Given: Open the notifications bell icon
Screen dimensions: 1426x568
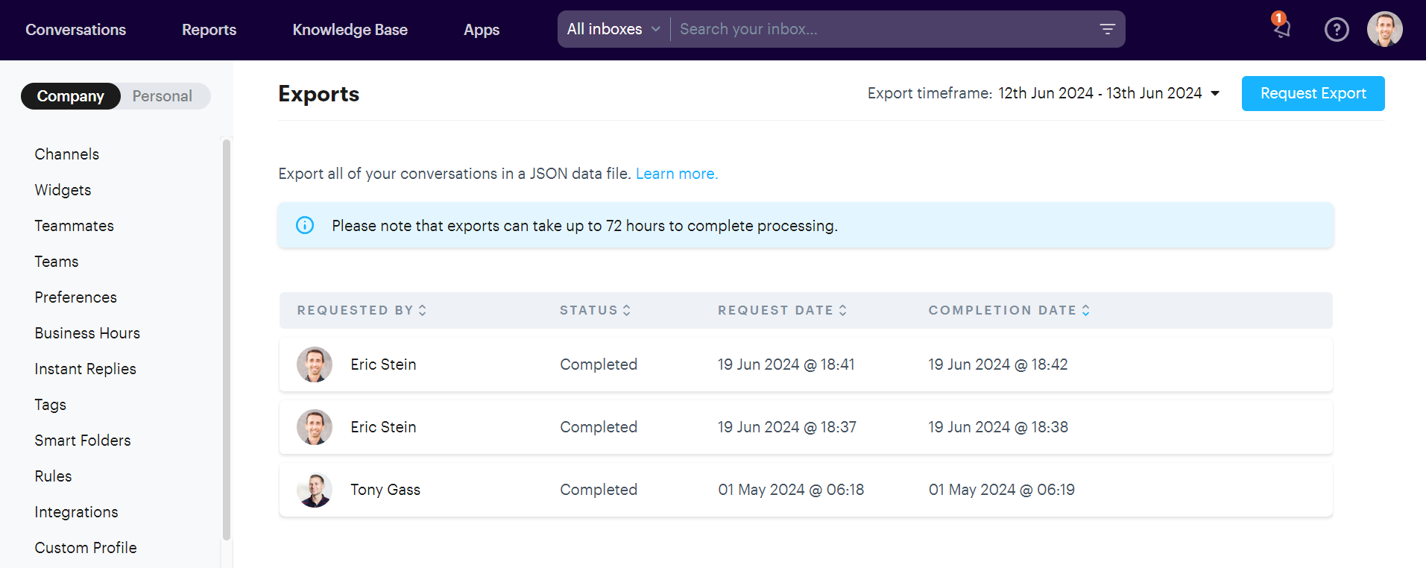Looking at the screenshot, I should point(1281,28).
